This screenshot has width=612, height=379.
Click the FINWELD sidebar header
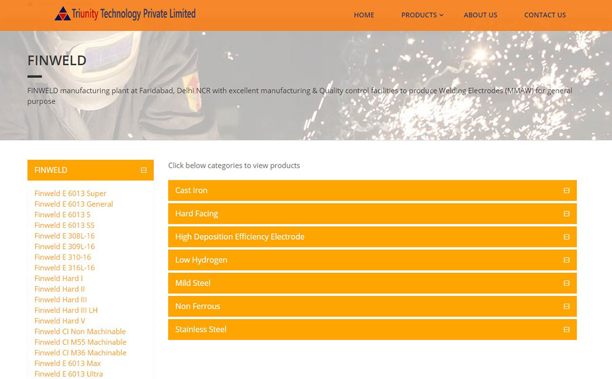pos(90,170)
